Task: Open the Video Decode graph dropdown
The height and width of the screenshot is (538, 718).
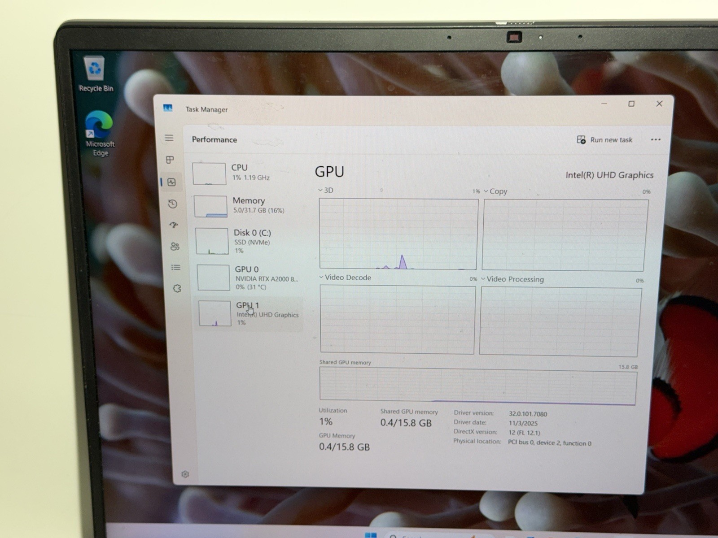Action: coord(345,278)
